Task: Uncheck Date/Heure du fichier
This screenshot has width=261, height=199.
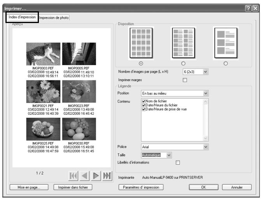Action: point(144,105)
